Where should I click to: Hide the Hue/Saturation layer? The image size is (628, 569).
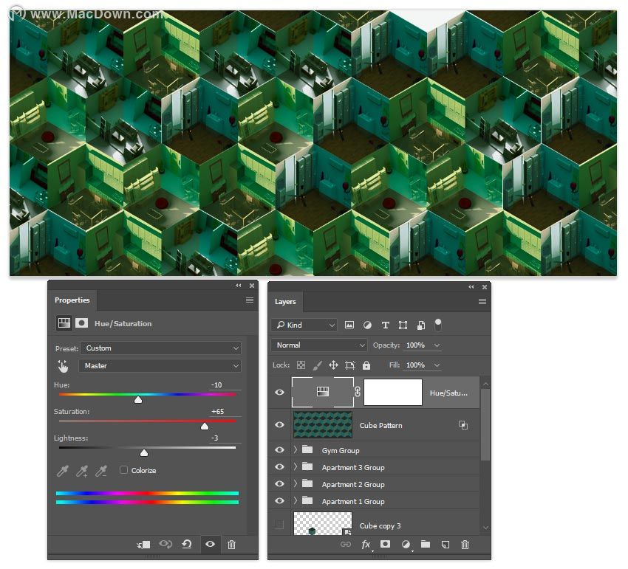(279, 392)
